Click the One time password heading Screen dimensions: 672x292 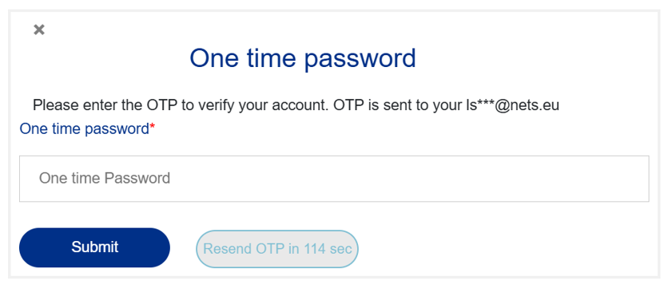coord(303,58)
